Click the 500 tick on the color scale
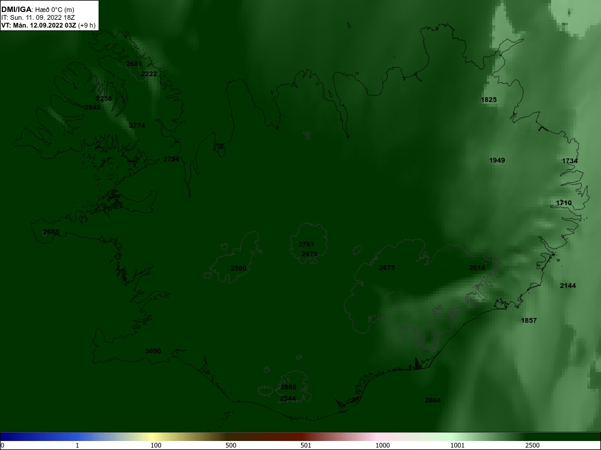 tap(231, 445)
